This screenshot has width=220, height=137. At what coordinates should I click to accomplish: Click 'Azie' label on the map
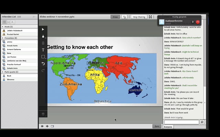[119, 63]
